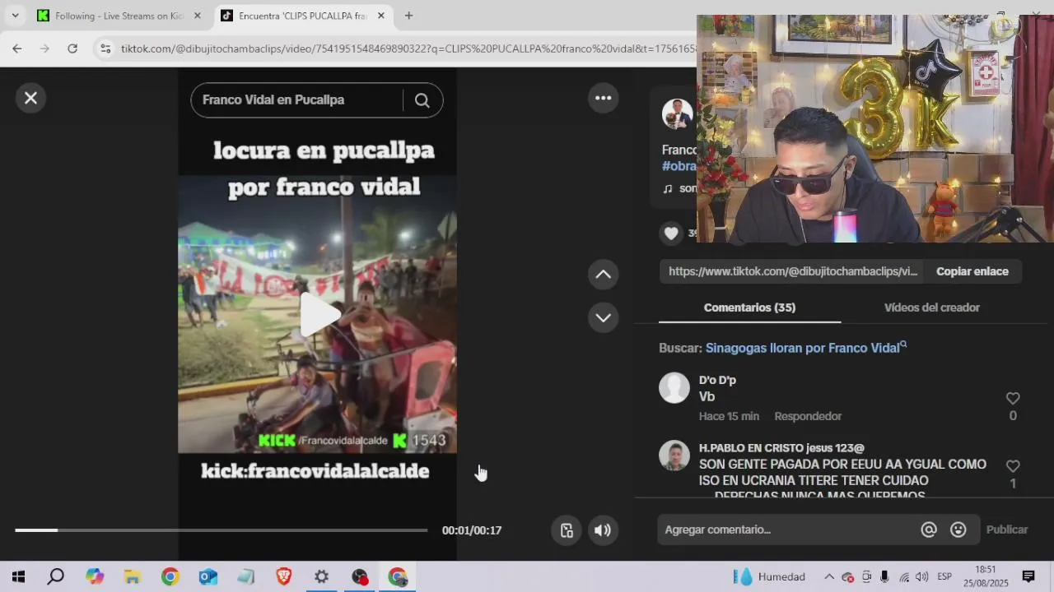Expand the tab search dropdown arrow
The height and width of the screenshot is (592, 1054).
click(15, 16)
